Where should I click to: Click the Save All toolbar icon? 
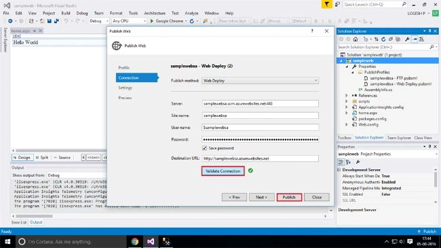[x=56, y=21]
